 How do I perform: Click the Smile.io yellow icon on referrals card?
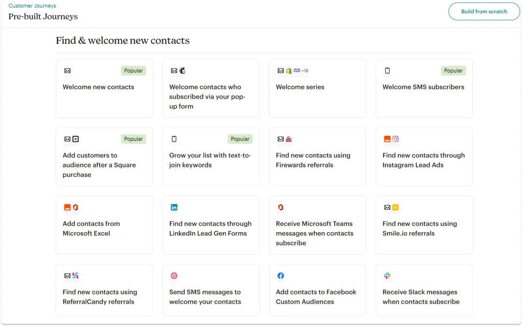[395, 207]
